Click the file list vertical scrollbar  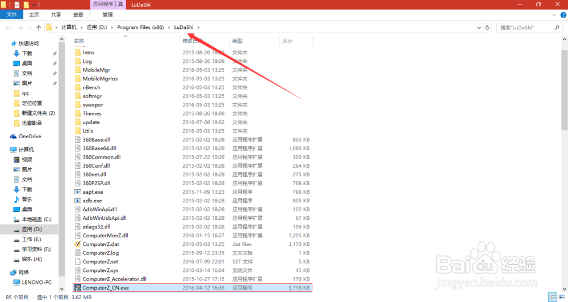(565, 90)
